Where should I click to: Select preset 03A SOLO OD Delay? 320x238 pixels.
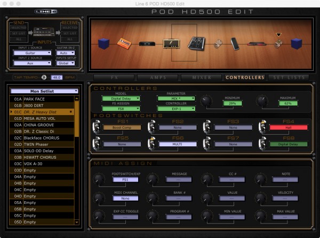pyautogui.click(x=42, y=151)
